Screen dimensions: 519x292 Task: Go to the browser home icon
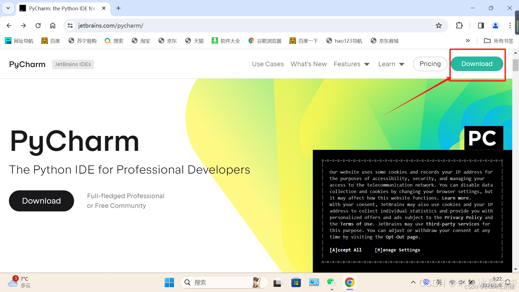(x=53, y=26)
